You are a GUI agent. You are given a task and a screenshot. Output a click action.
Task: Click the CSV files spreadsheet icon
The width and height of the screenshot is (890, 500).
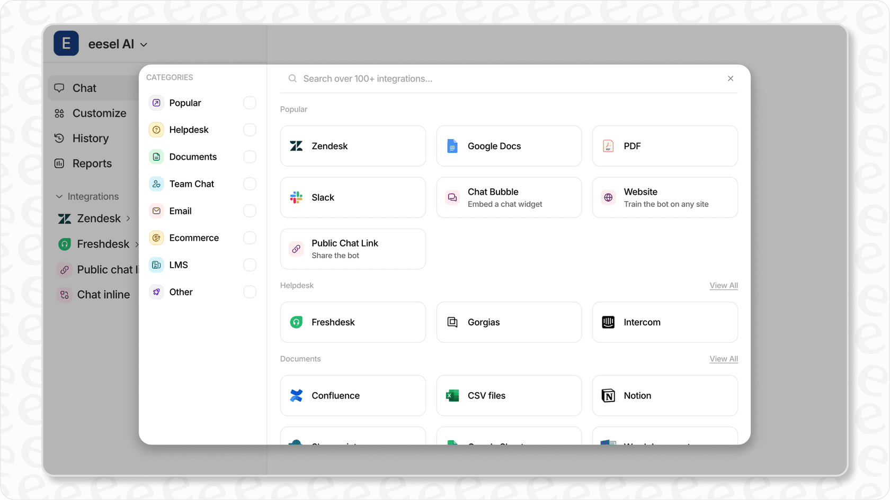tap(452, 396)
